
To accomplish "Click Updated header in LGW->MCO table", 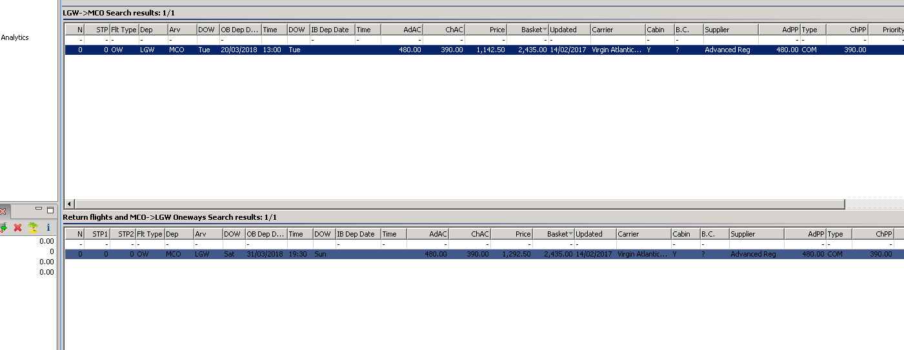I will pos(570,30).
